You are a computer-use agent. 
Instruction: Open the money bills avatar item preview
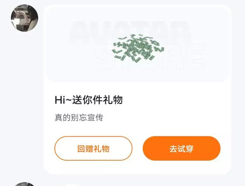click(x=138, y=47)
